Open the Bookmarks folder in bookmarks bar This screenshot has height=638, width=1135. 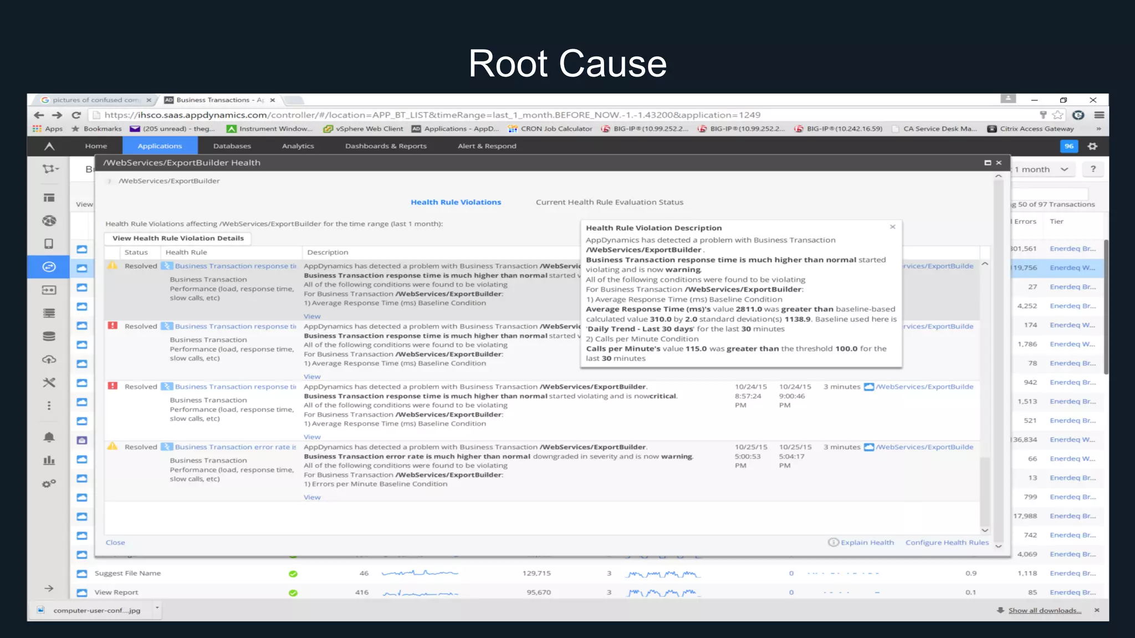point(96,128)
